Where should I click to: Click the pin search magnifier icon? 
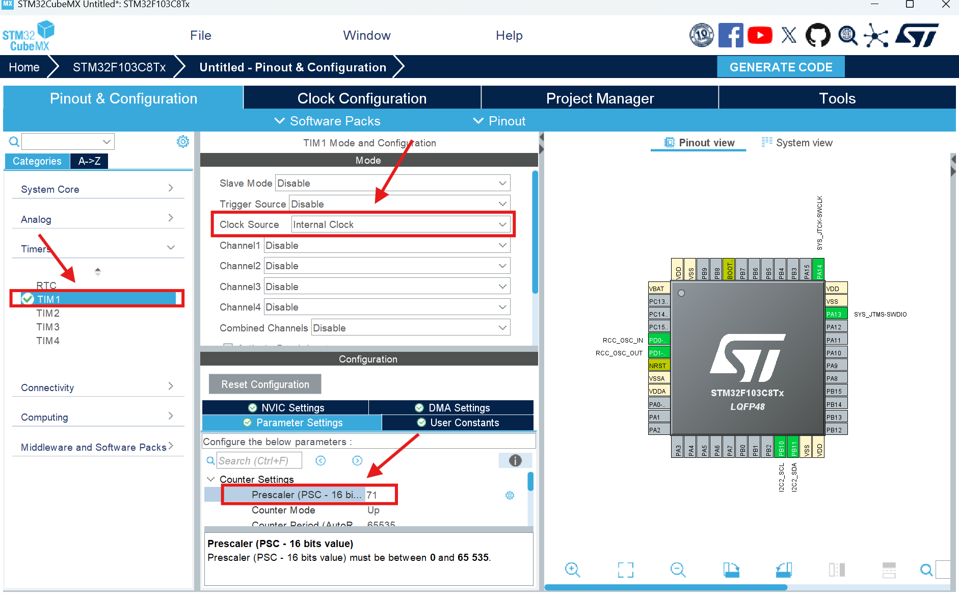(x=926, y=570)
